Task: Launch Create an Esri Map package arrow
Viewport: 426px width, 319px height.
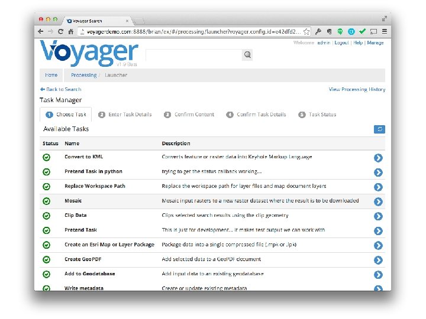Action: 378,246
